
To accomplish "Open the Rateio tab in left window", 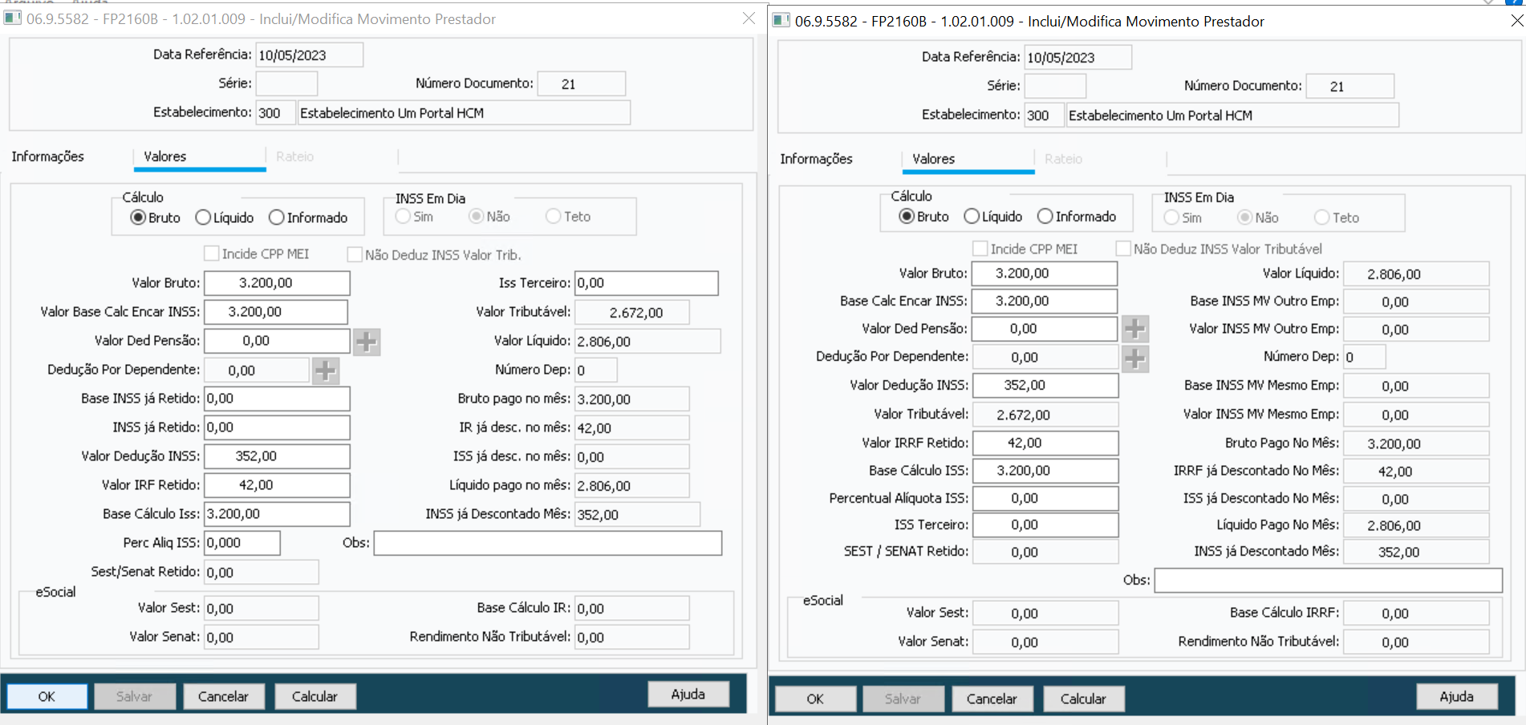I will click(295, 156).
